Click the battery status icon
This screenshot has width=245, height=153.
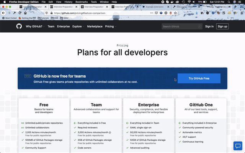pos(205,2)
